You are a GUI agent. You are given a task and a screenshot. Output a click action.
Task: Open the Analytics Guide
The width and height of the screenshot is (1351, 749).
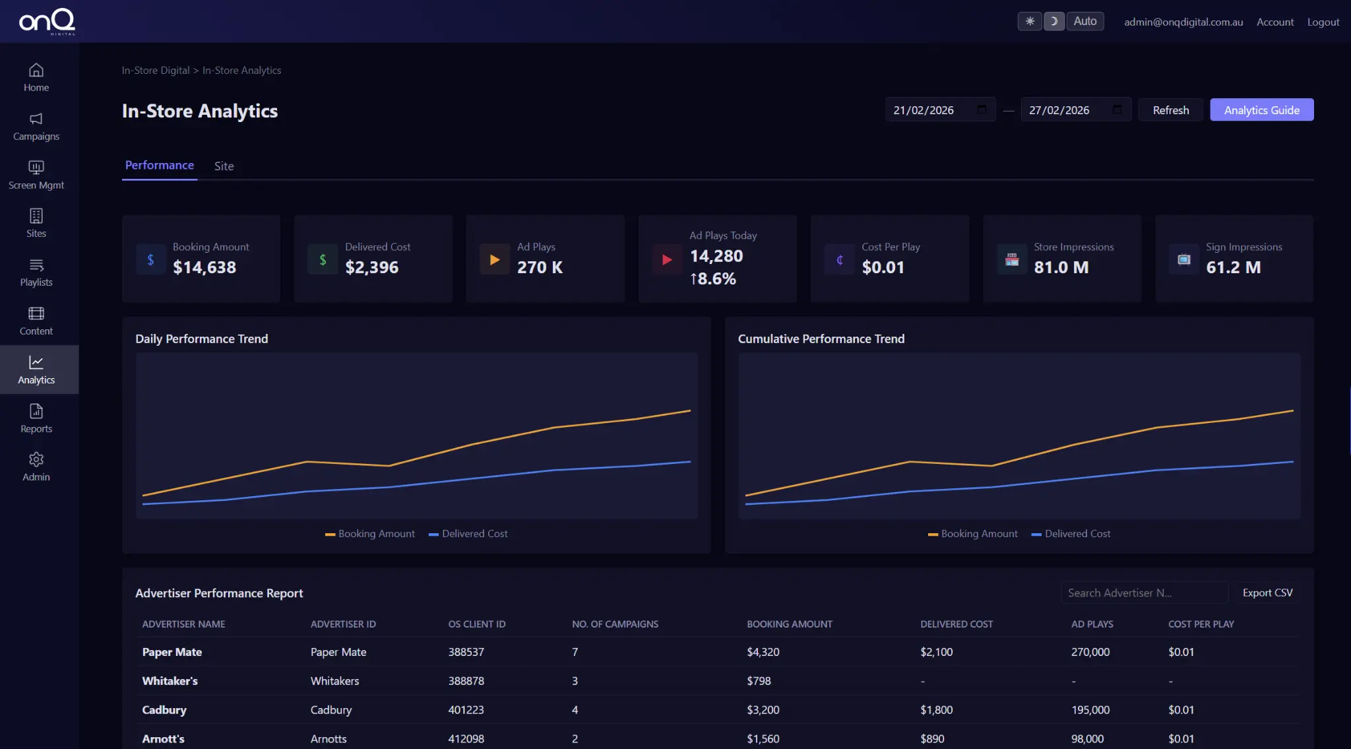point(1261,110)
